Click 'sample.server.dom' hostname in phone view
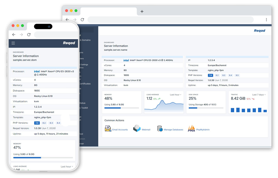The width and height of the screenshot is (278, 178). point(25,60)
